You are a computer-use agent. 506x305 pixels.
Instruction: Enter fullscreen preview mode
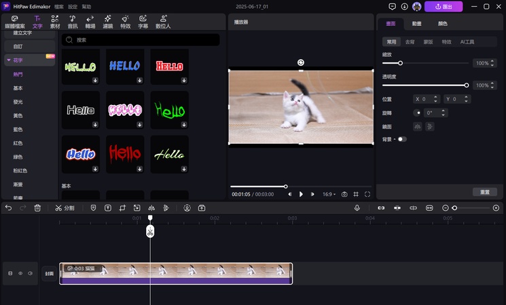point(367,195)
